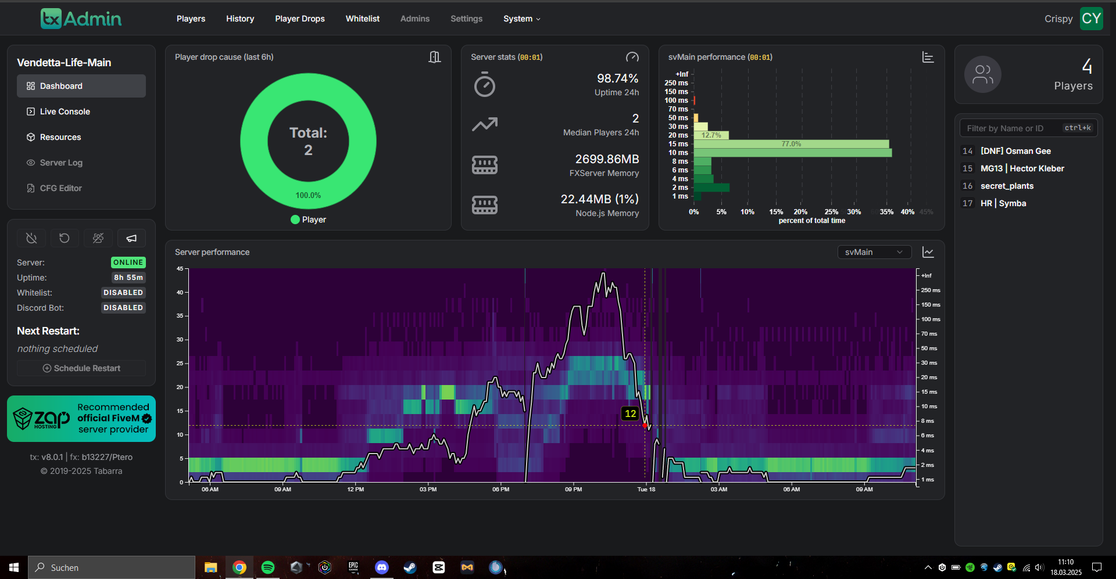Click the door icon in Player drop cause
The height and width of the screenshot is (579, 1116).
pos(434,57)
